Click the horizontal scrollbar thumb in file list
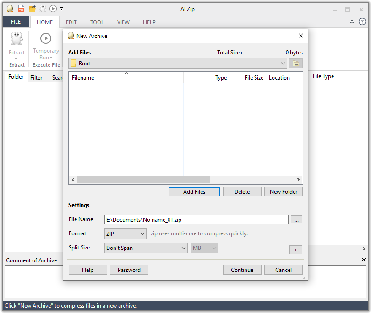 point(143,180)
